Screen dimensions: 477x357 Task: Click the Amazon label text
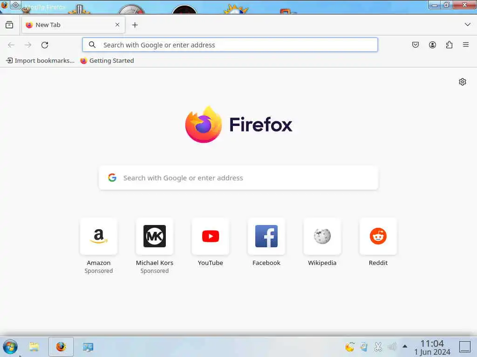click(99, 263)
